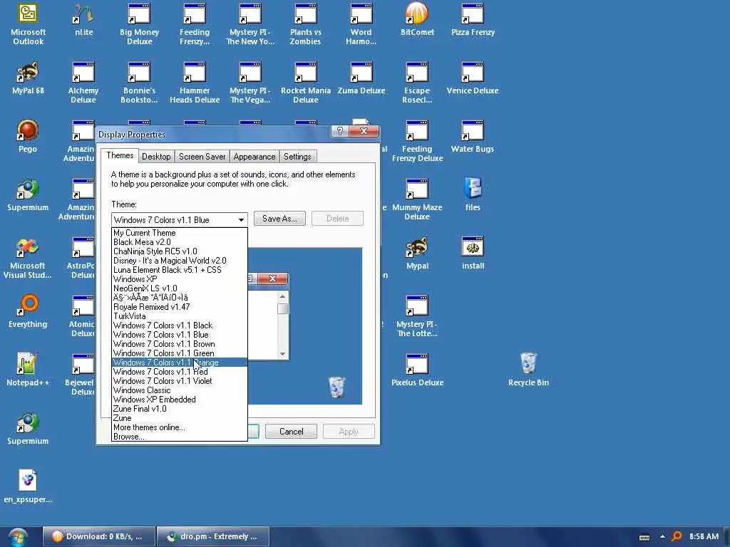Select the install desktop icon
Image resolution: width=730 pixels, height=547 pixels.
pyautogui.click(x=473, y=254)
